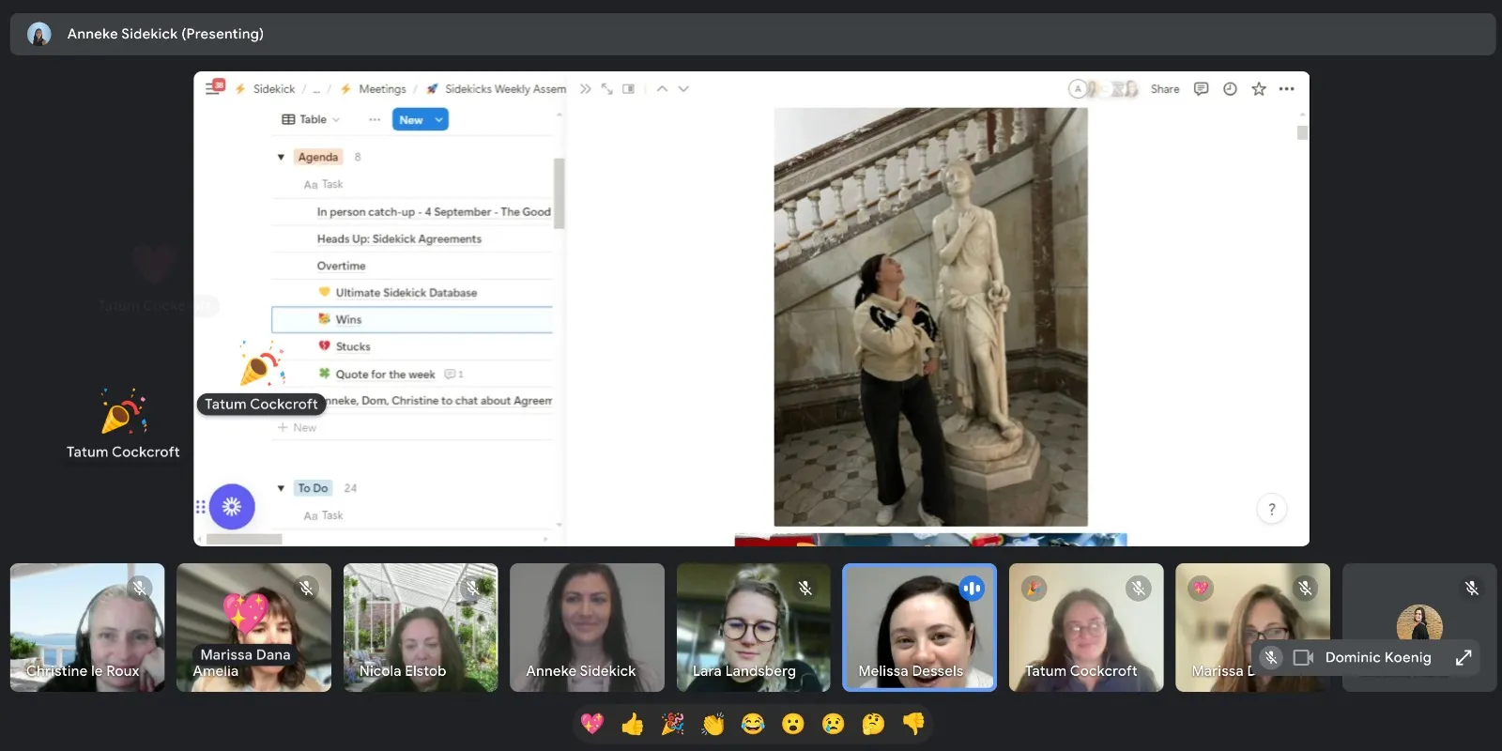This screenshot has height=751, width=1502.
Task: Open the Wins agenda row
Action: pyautogui.click(x=412, y=319)
